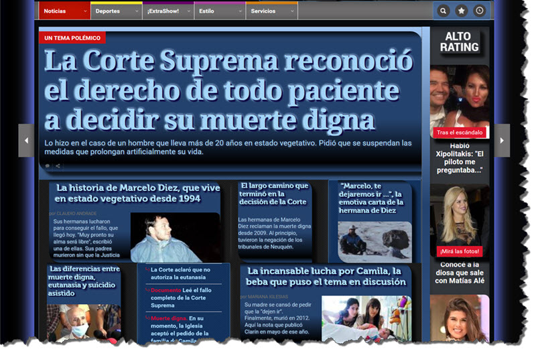Image resolution: width=536 pixels, height=353 pixels.
Task: Open 'Documento Leé el fallo completo' link
Action: click(181, 297)
